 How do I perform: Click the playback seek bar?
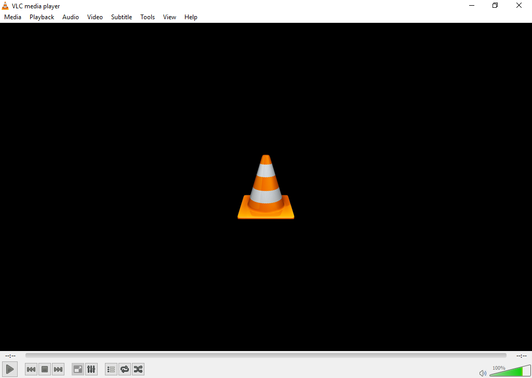[x=265, y=355]
